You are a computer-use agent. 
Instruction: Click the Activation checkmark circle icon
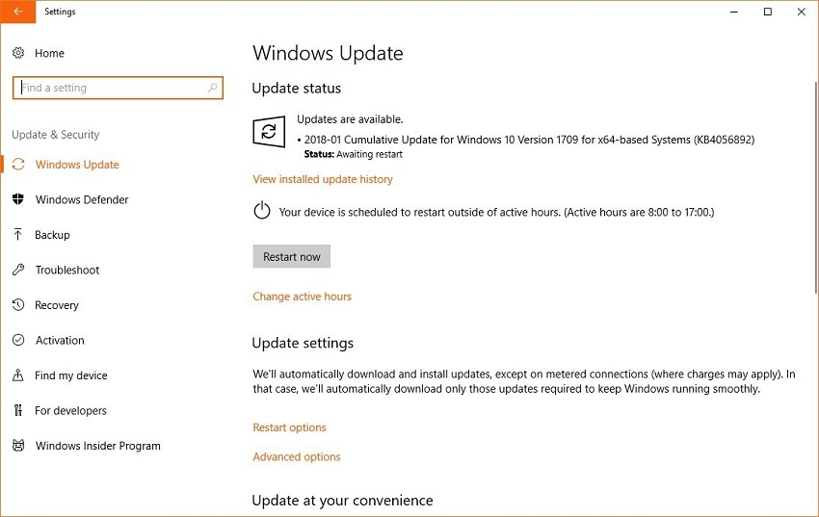[x=18, y=341]
